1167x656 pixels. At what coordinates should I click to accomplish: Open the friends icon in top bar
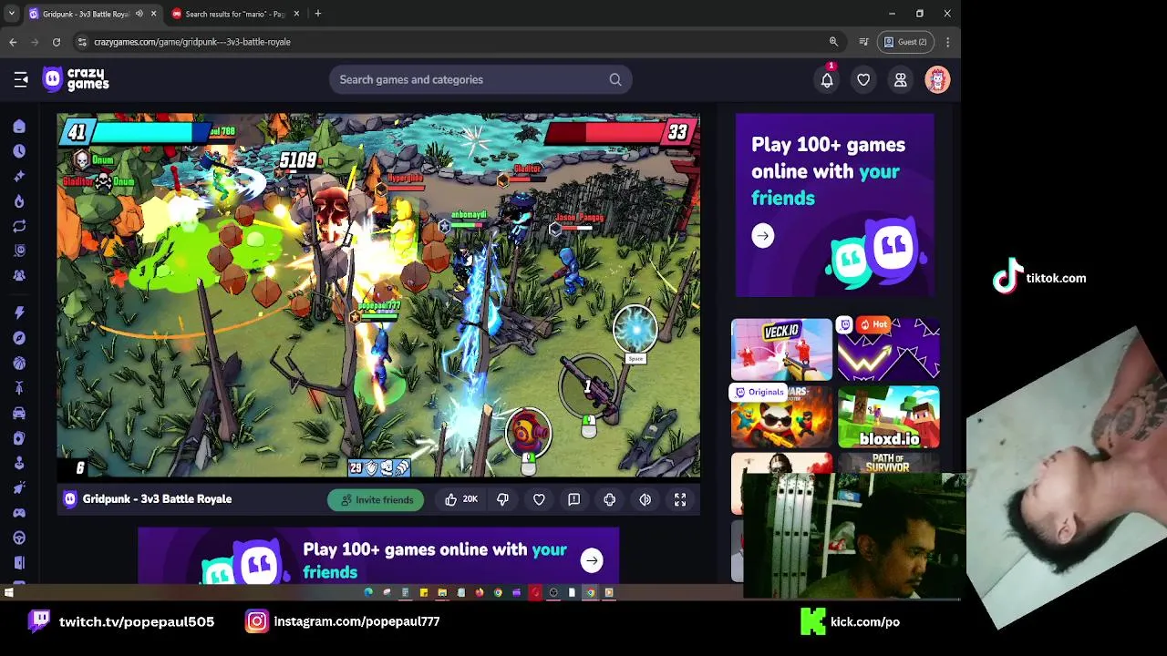pyautogui.click(x=900, y=80)
